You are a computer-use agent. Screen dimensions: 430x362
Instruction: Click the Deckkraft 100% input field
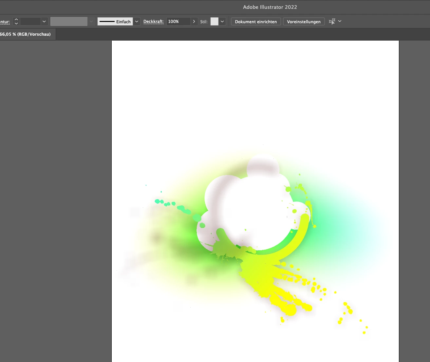[x=178, y=22]
